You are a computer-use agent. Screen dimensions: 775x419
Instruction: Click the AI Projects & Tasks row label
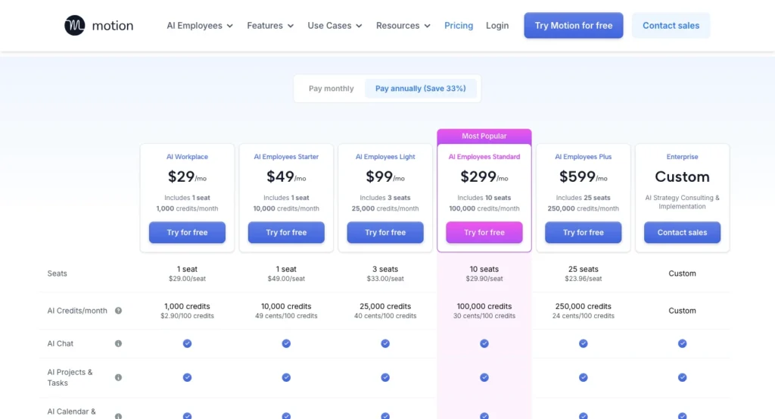[70, 377]
